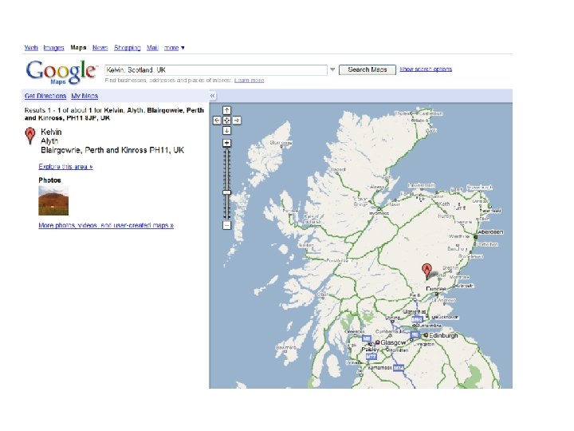Click the 'Blairgowrie, Perth and Kinross PH11, UK' address line
The width and height of the screenshot is (574, 431).
click(x=112, y=150)
